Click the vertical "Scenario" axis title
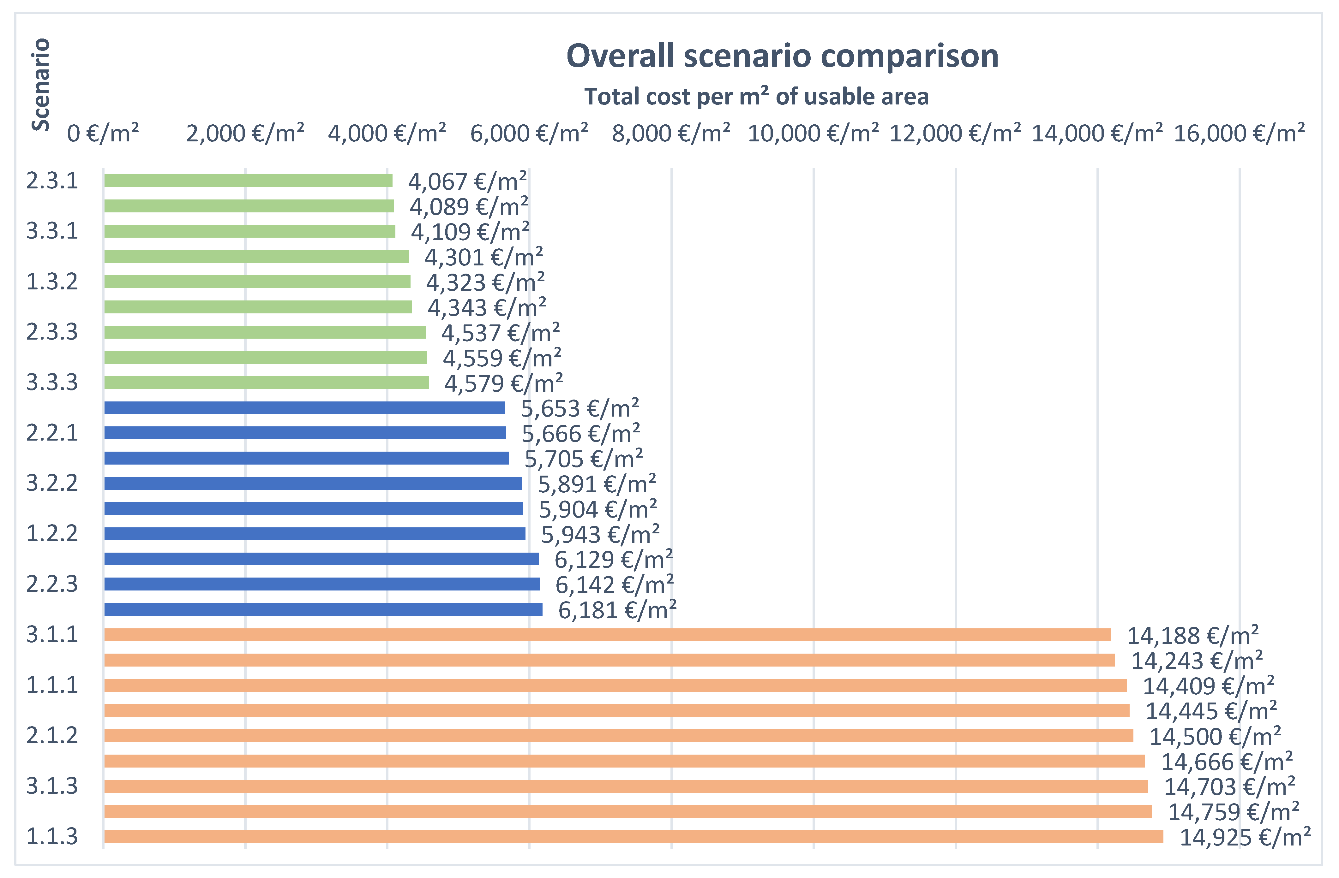Image resolution: width=1339 pixels, height=878 pixels. point(41,84)
